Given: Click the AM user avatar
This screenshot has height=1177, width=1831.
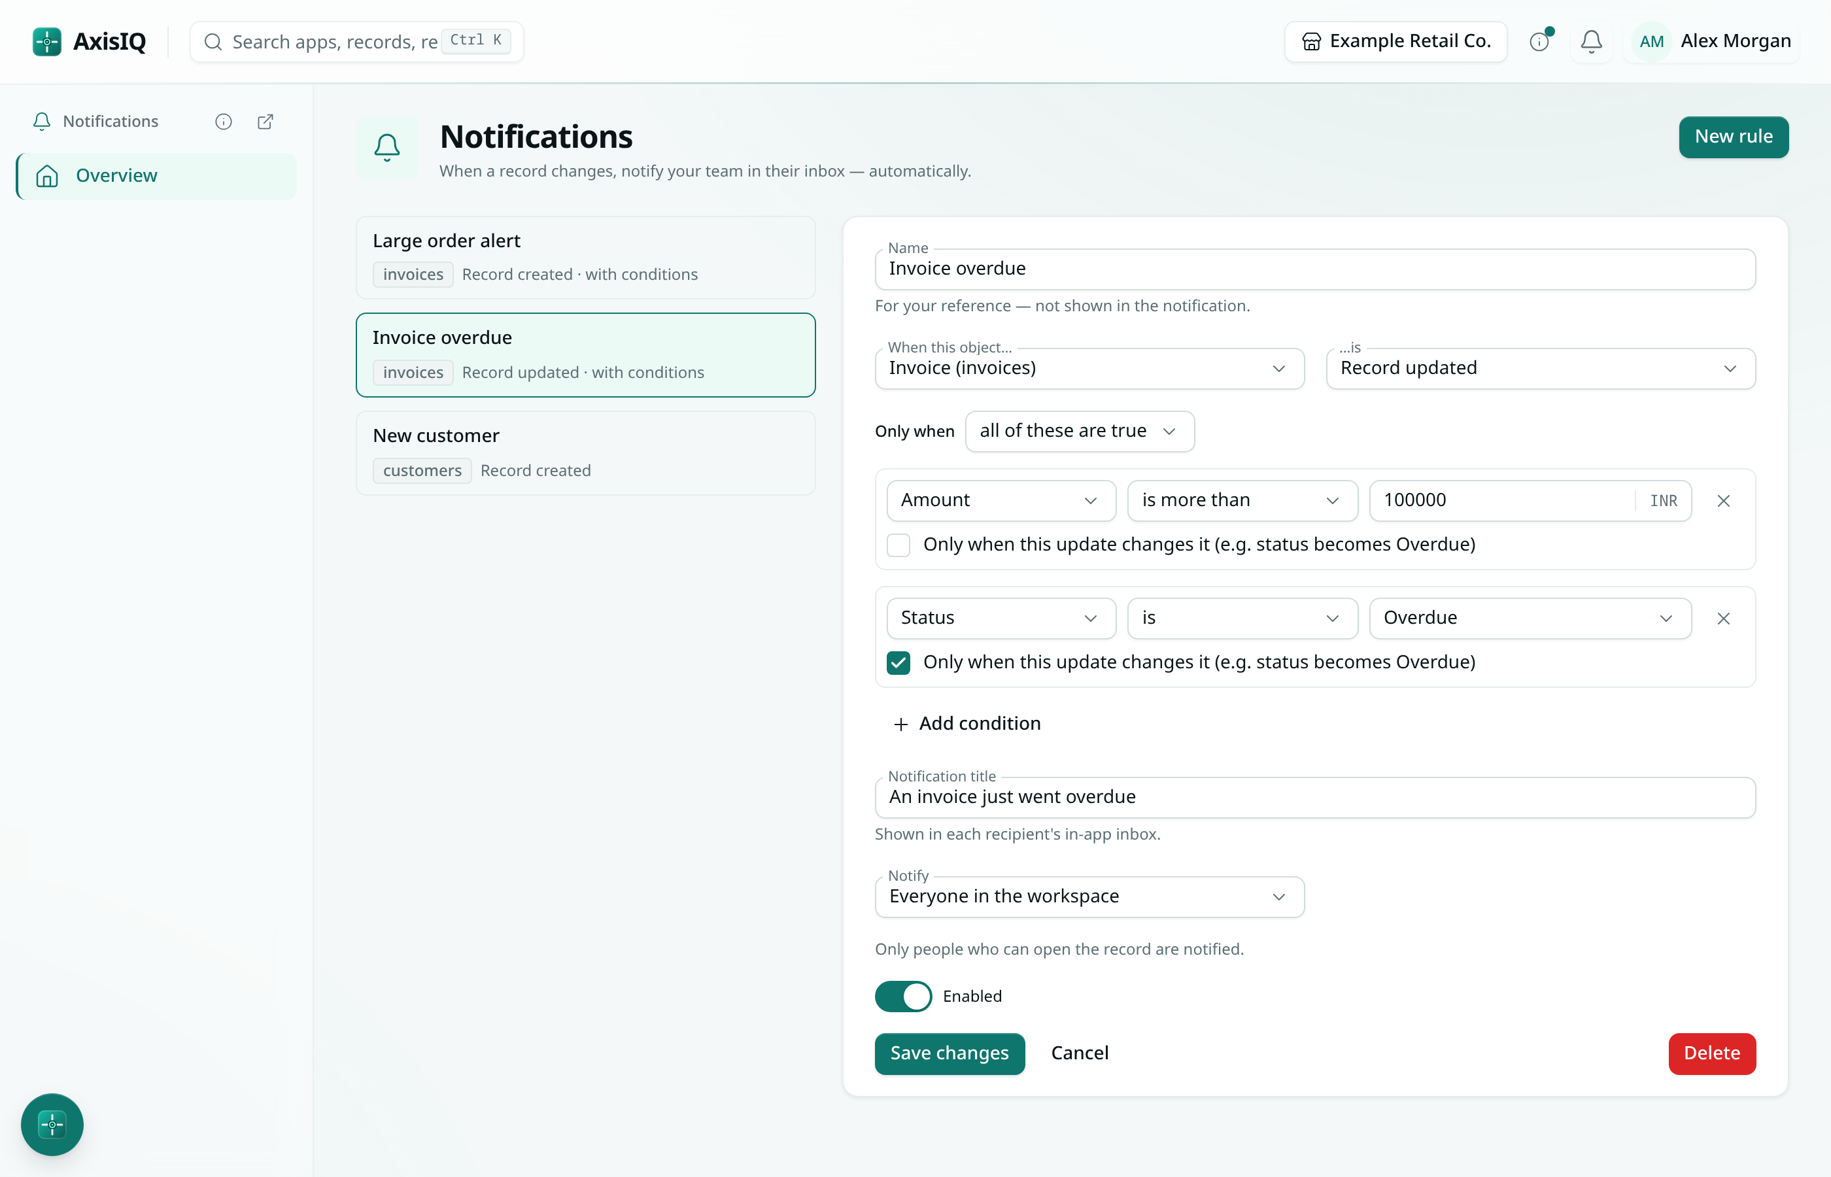Looking at the screenshot, I should tap(1651, 41).
